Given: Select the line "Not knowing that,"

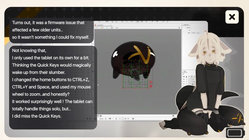Looking at the screenshot, I should [x=29, y=51].
